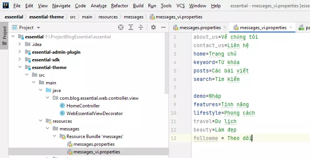Click the Collapse All icon in Project panel
Screen dimensions: 310x158
(141, 27)
